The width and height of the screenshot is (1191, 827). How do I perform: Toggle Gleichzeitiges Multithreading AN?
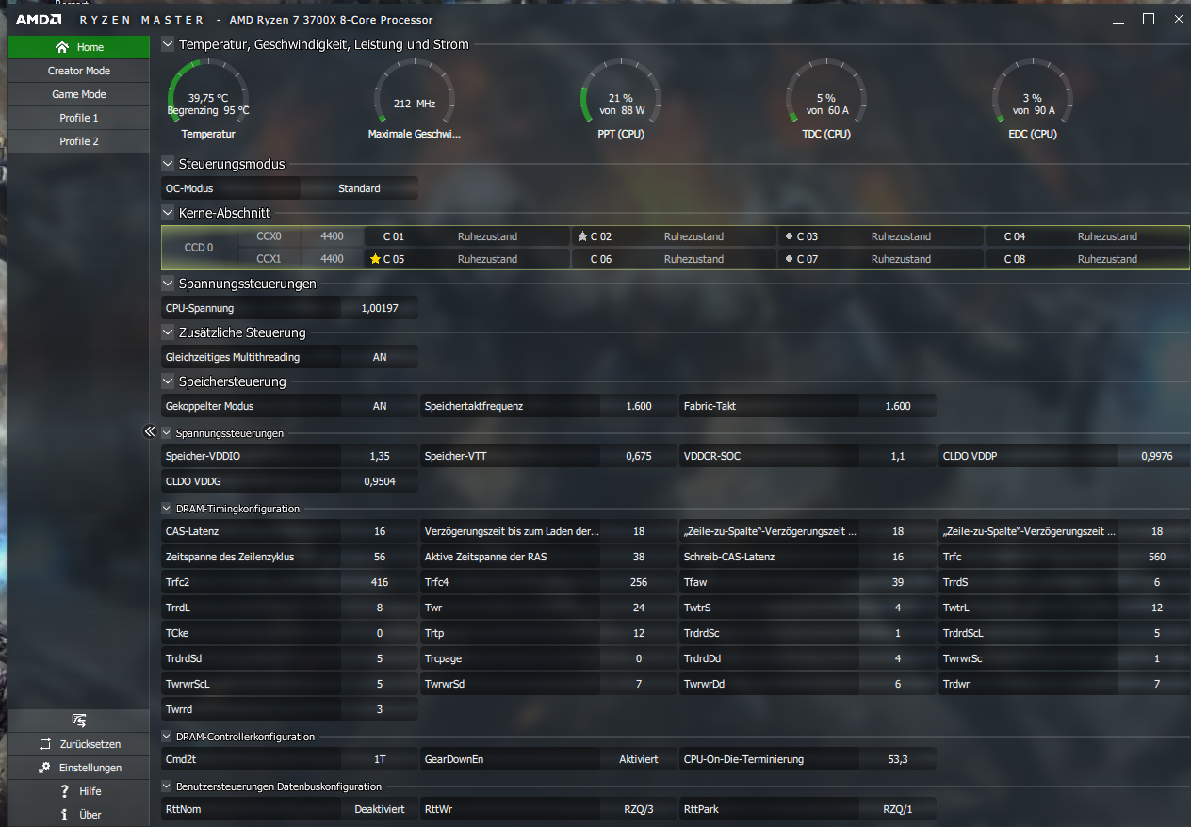(x=380, y=357)
